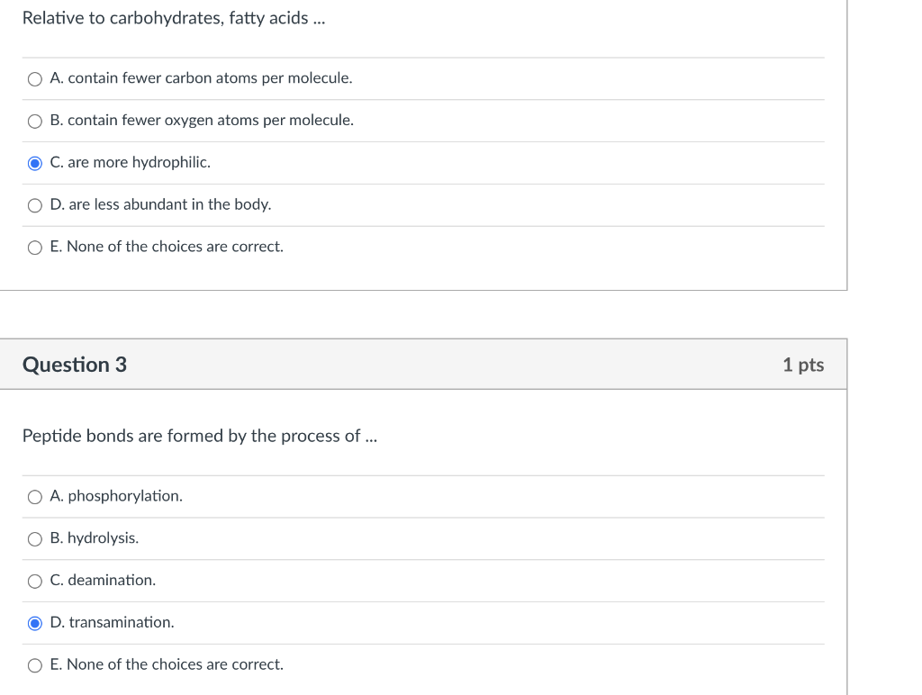Click the answer text 'C. are more hydrophilic.'
This screenshot has width=922, height=695.
131,162
